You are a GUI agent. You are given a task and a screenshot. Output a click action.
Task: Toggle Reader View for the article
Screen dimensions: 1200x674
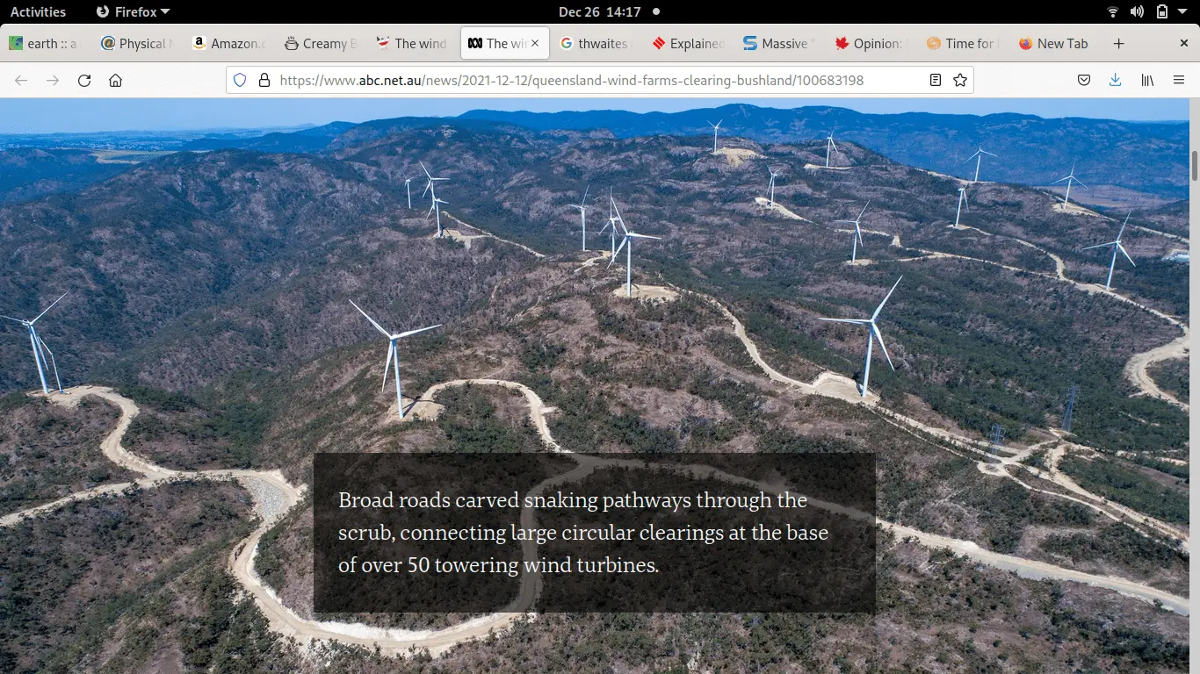[936, 81]
